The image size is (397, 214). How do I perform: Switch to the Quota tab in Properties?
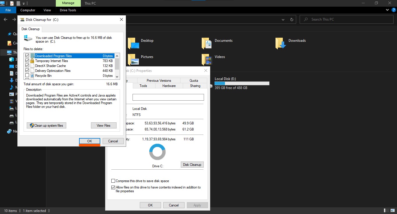(x=194, y=81)
